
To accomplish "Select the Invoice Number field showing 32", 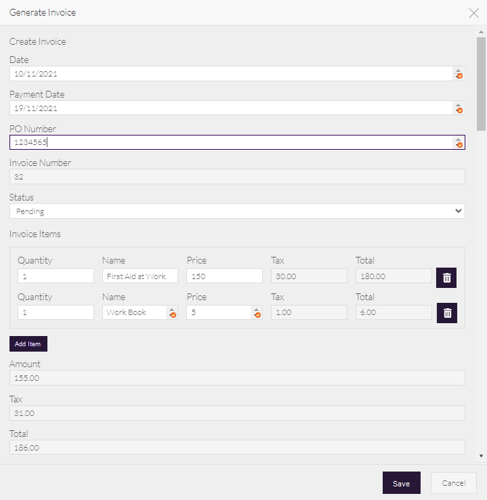I will pyautogui.click(x=237, y=177).
